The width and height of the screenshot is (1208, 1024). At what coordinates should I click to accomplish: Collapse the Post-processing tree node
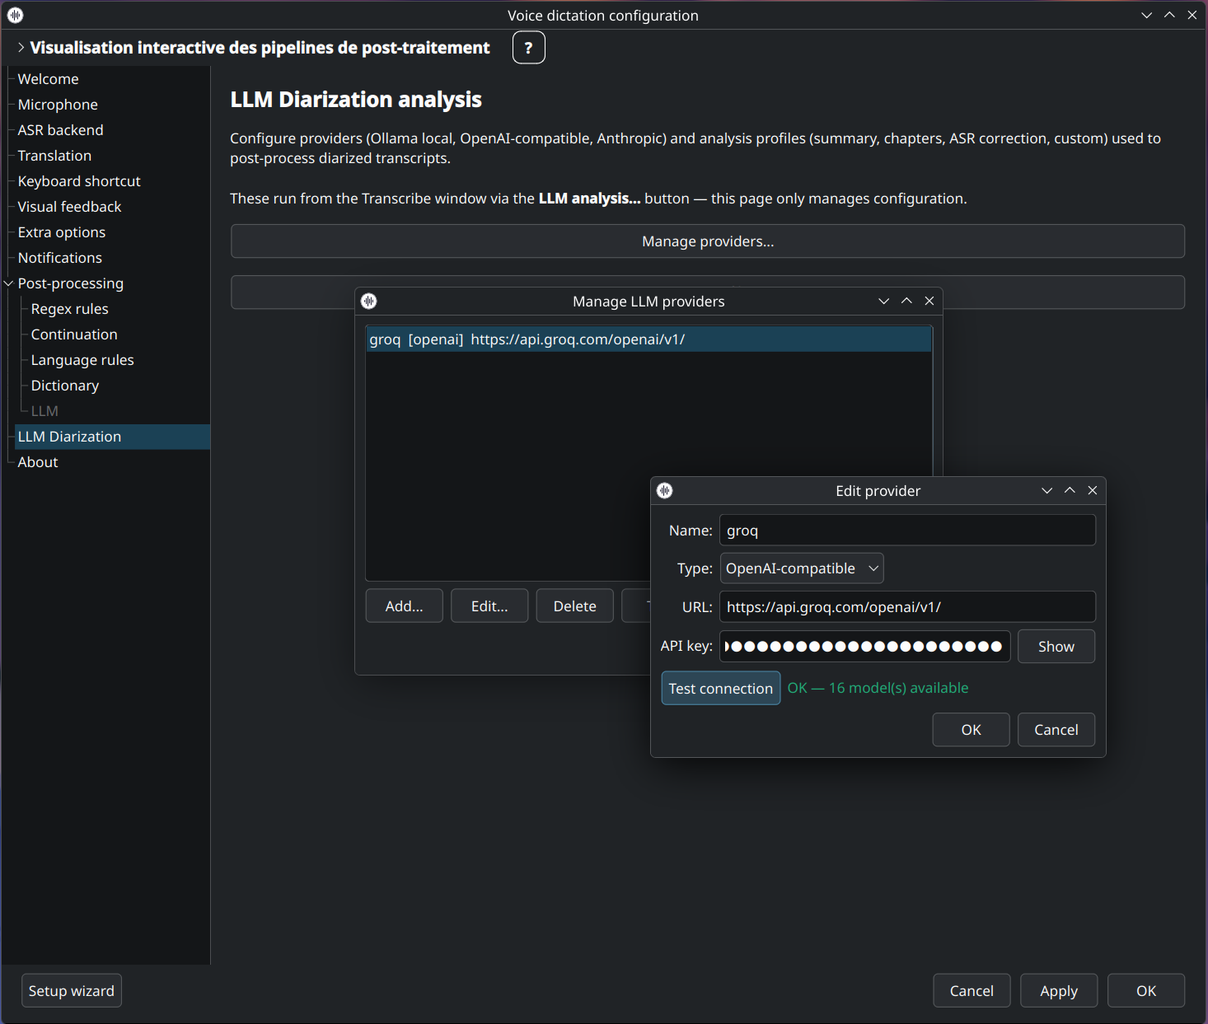9,283
